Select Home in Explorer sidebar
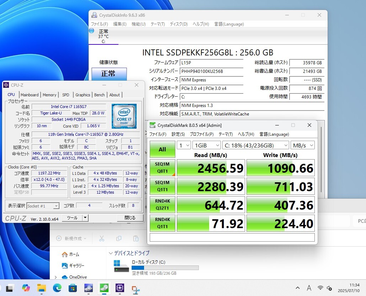This screenshot has width=366, height=296. coord(70,254)
